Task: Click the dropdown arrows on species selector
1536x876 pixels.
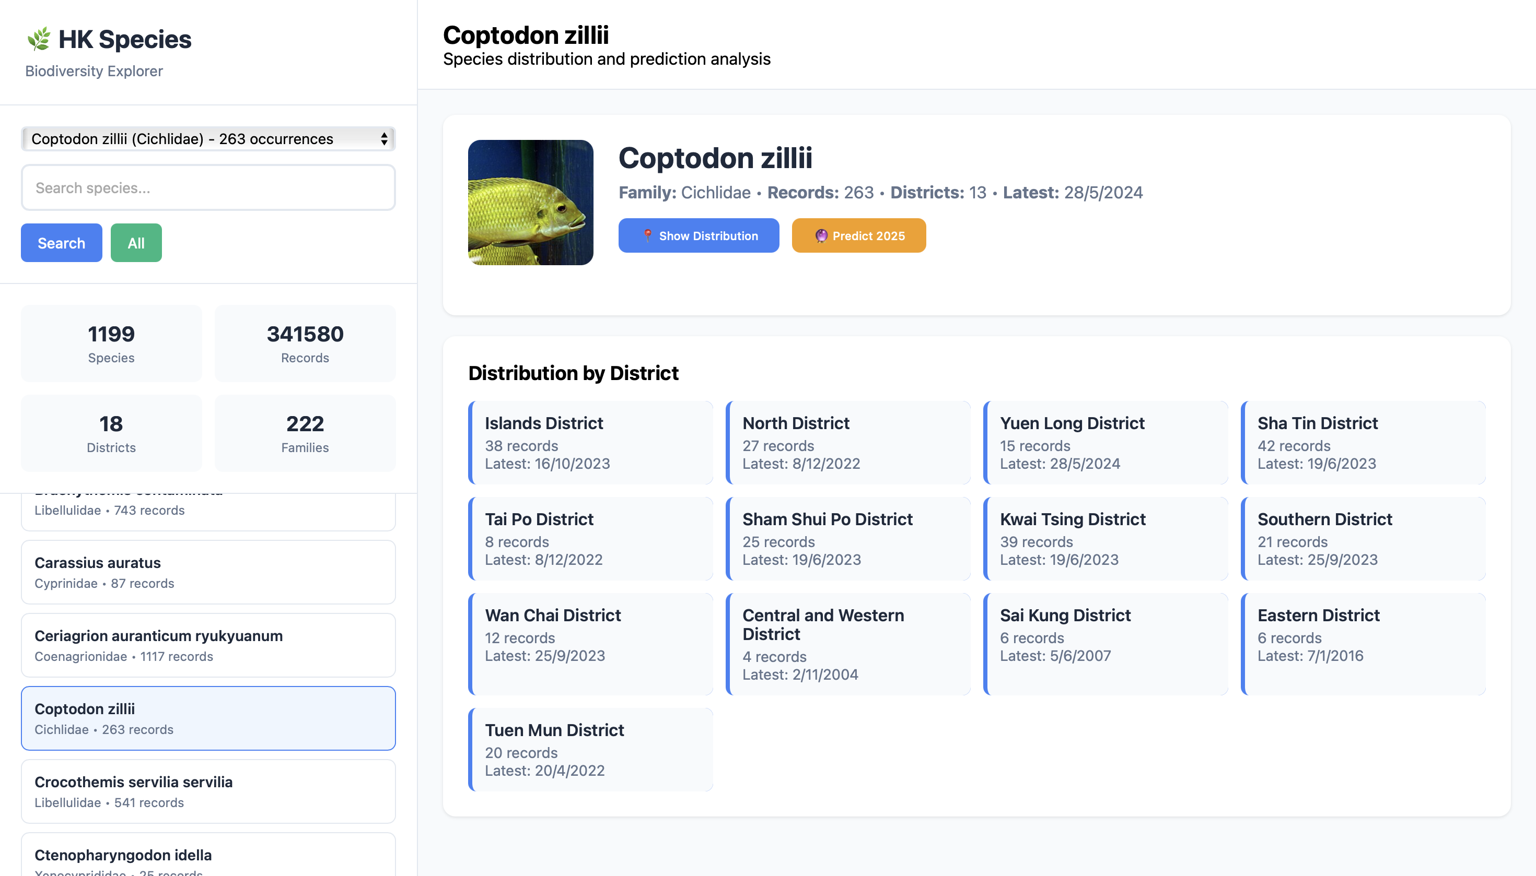Action: coord(384,139)
